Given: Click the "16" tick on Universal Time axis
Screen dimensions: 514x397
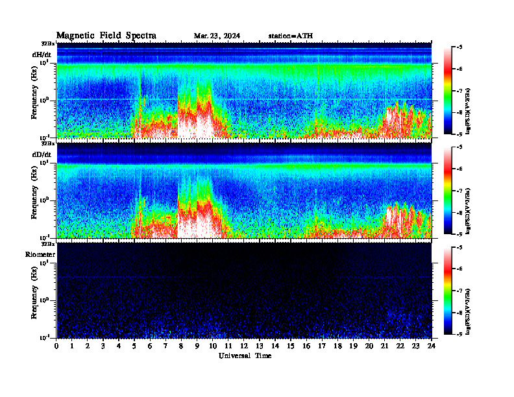Looking at the screenshot, I should click(x=306, y=346).
